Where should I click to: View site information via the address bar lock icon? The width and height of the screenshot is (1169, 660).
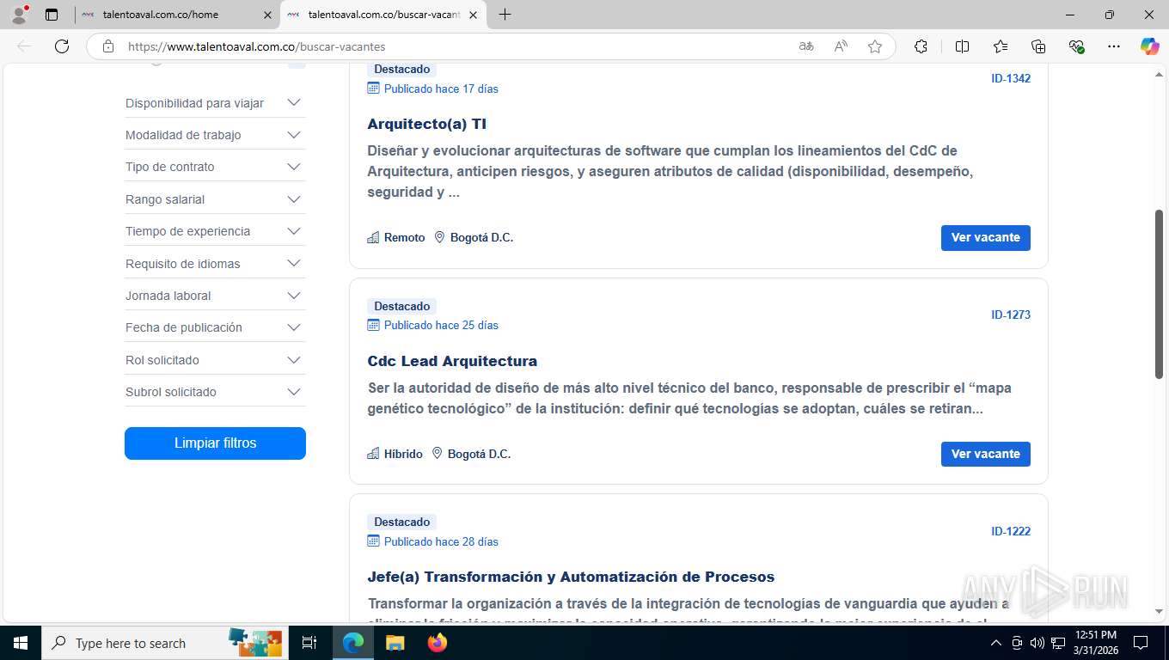click(108, 46)
